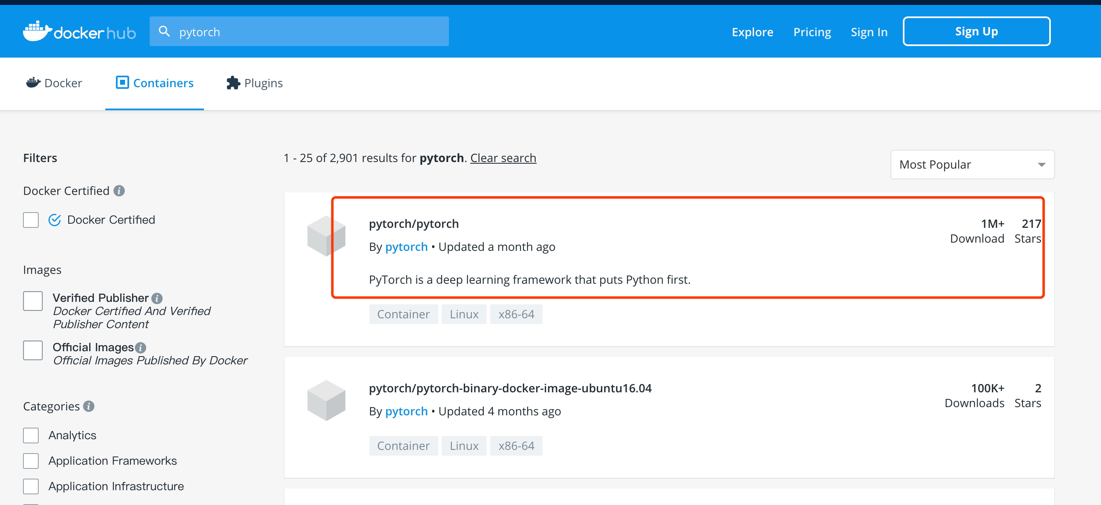The width and height of the screenshot is (1101, 505).
Task: Check the Verified Publisher filter
Action: 33,301
